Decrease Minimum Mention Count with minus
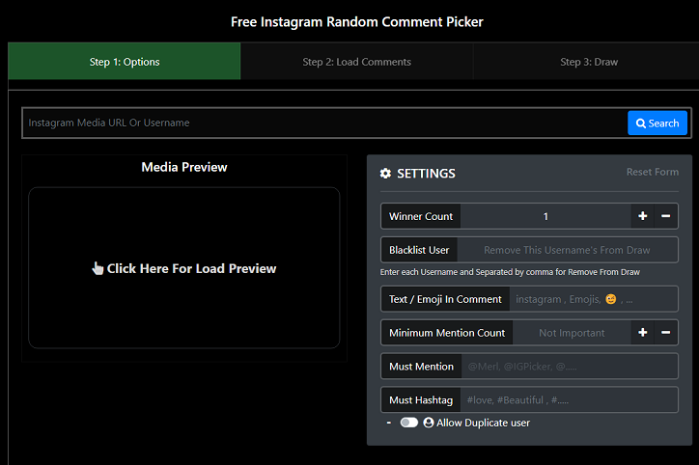Image resolution: width=699 pixels, height=465 pixels. pyautogui.click(x=665, y=332)
